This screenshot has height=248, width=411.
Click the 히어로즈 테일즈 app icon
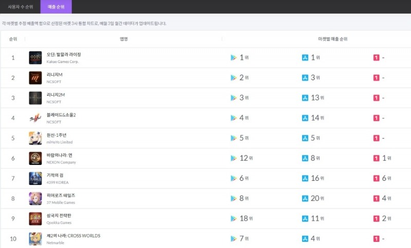(x=35, y=198)
